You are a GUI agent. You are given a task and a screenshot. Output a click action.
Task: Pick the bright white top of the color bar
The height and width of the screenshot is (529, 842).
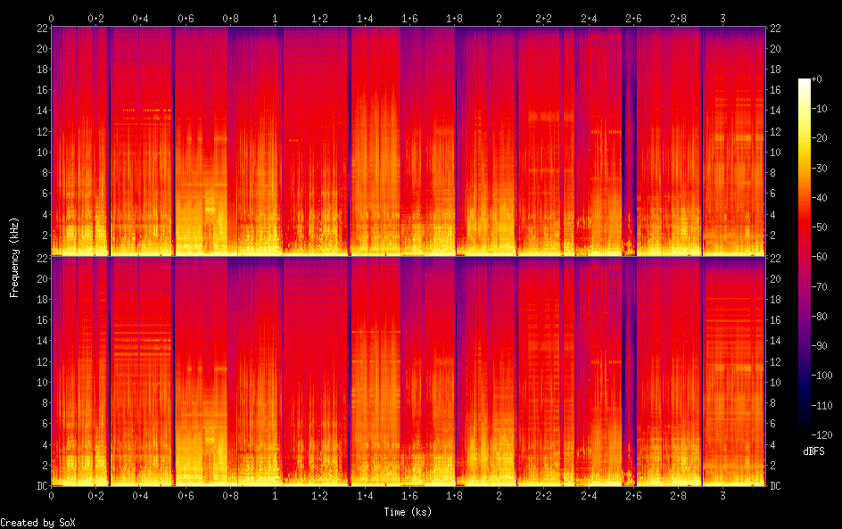point(805,82)
